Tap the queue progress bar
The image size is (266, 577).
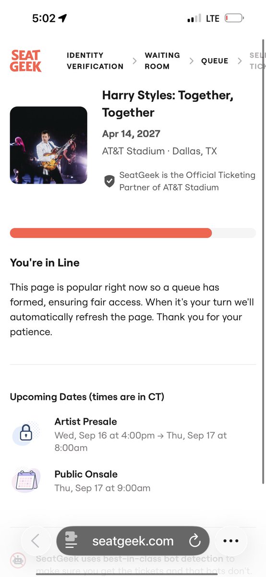pyautogui.click(x=133, y=233)
